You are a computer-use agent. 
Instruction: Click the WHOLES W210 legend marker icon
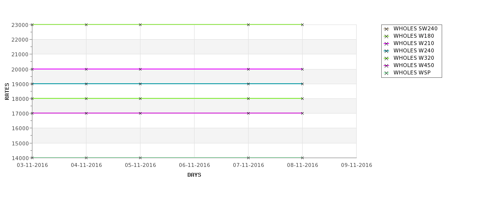tap(387, 44)
